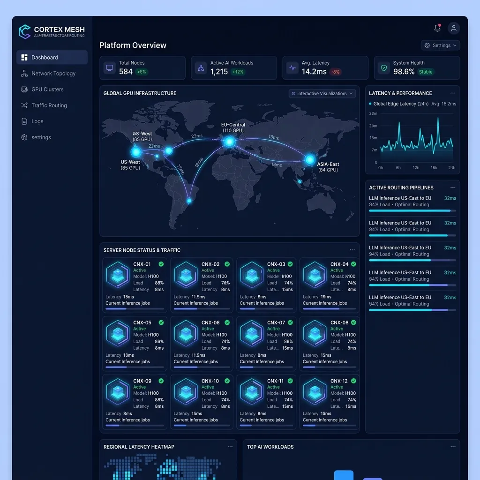The height and width of the screenshot is (480, 480).
Task: Click the Cortex Mesh logo icon
Action: pyautogui.click(x=24, y=31)
